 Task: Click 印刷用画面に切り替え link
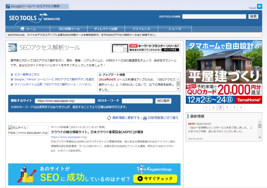[x=163, y=118]
